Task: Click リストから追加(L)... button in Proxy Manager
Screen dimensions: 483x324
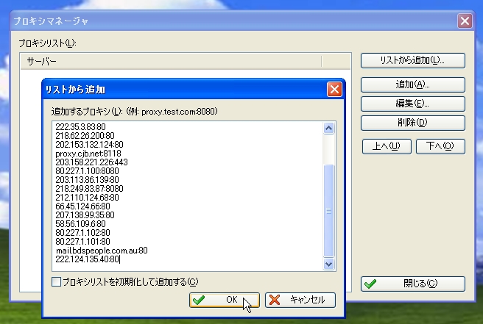Action: click(413, 60)
